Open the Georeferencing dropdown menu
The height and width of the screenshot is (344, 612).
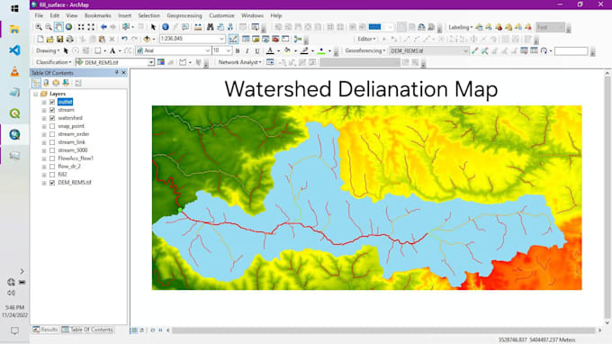click(364, 50)
